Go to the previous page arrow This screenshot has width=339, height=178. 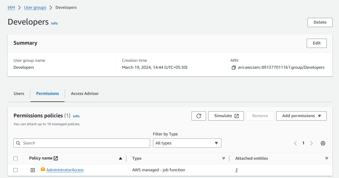295,143
